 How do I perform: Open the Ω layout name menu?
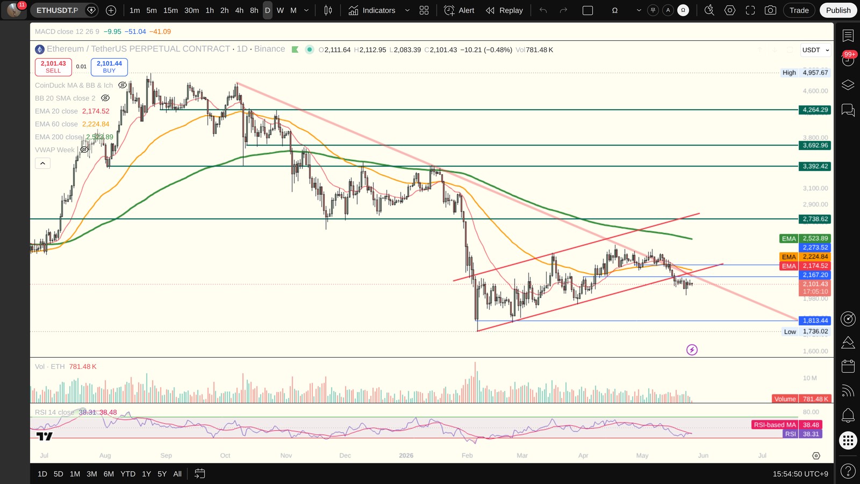615,10
